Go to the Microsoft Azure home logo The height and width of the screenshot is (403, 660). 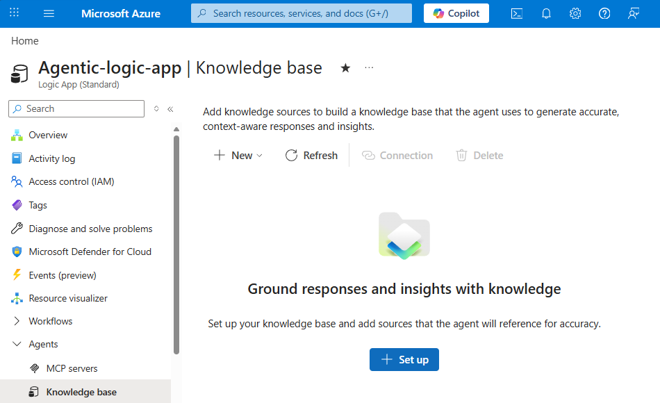[121, 13]
